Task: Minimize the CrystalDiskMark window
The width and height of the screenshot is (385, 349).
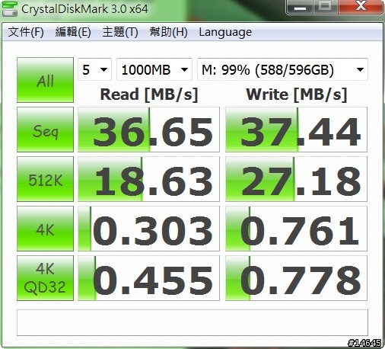Action: tap(300, 7)
